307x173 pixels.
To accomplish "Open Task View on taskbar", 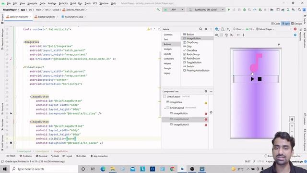I will coord(93,169).
